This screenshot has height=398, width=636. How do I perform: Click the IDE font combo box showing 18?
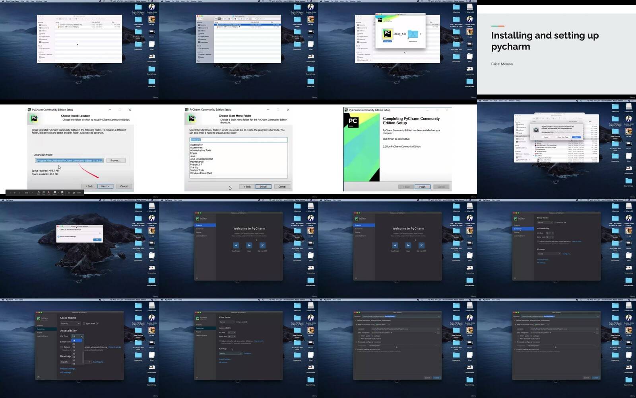click(x=78, y=336)
